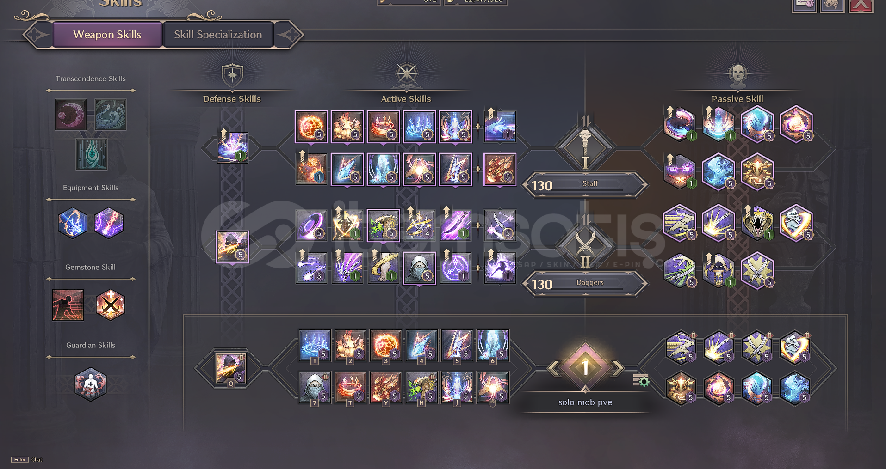Select the fireball skill in Active Skills
The width and height of the screenshot is (886, 469).
(311, 126)
